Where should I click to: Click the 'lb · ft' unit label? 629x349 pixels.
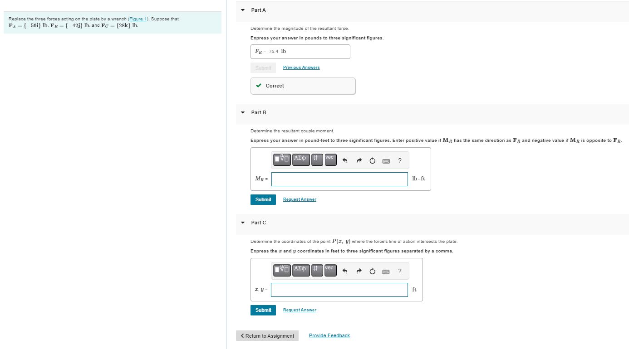(x=418, y=179)
